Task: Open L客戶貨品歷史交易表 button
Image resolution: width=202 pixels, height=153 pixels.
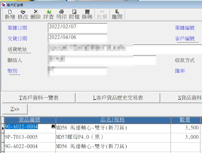Action: click(x=118, y=98)
